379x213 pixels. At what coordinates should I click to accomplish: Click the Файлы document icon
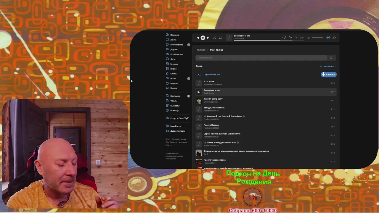tap(167, 101)
